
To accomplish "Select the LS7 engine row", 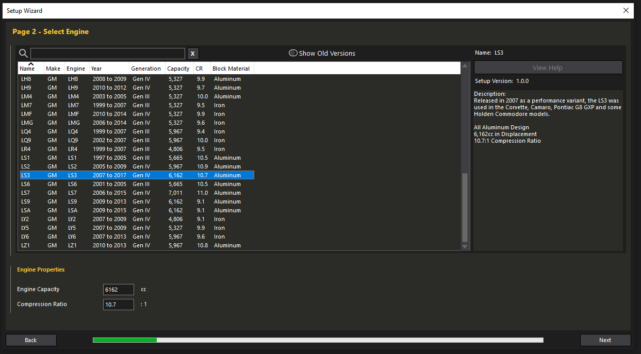I will coord(136,193).
